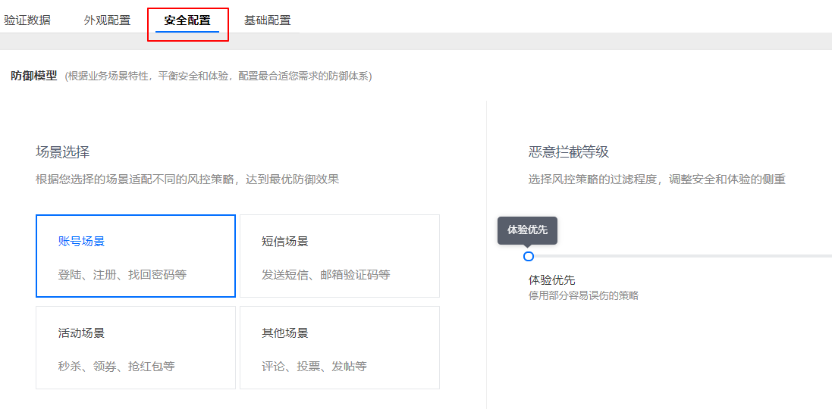832x409 pixels.
Task: Click the 发送短信、邮箱验证码等 description text
Action: 325,274
